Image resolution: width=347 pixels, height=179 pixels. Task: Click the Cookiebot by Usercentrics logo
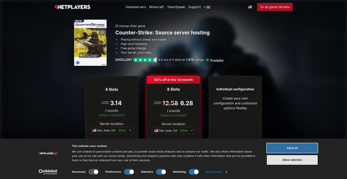[x=48, y=172]
